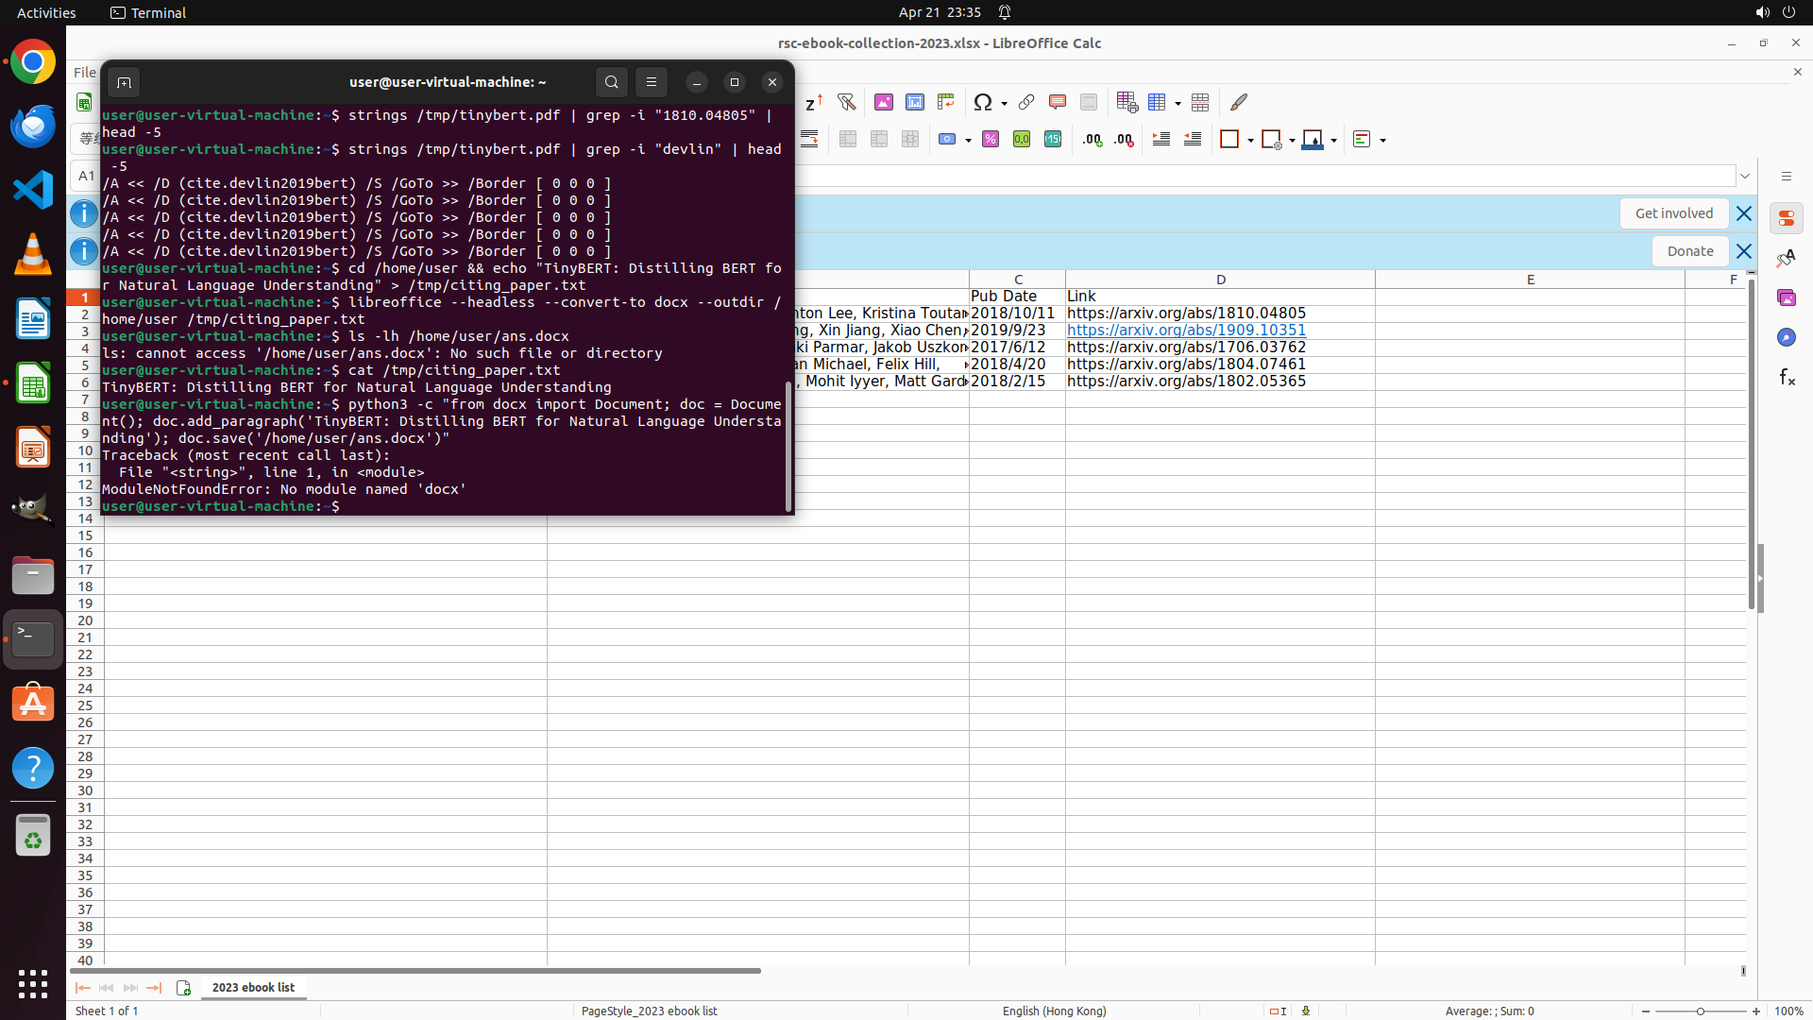
Task: Expand background color dropdown arrow
Action: tap(1334, 141)
